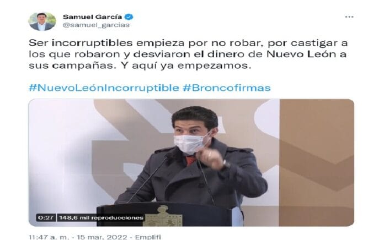
Task: Click the 148,6 mil reproducciones view count
Action: point(101,217)
